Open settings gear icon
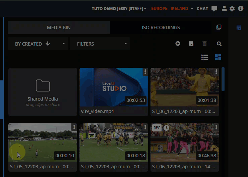The image size is (248, 177). coord(232,9)
